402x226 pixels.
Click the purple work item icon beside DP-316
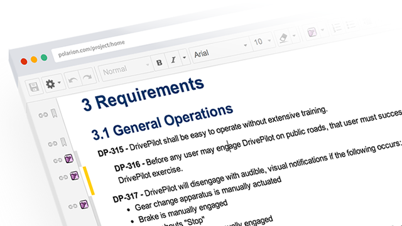point(75,176)
